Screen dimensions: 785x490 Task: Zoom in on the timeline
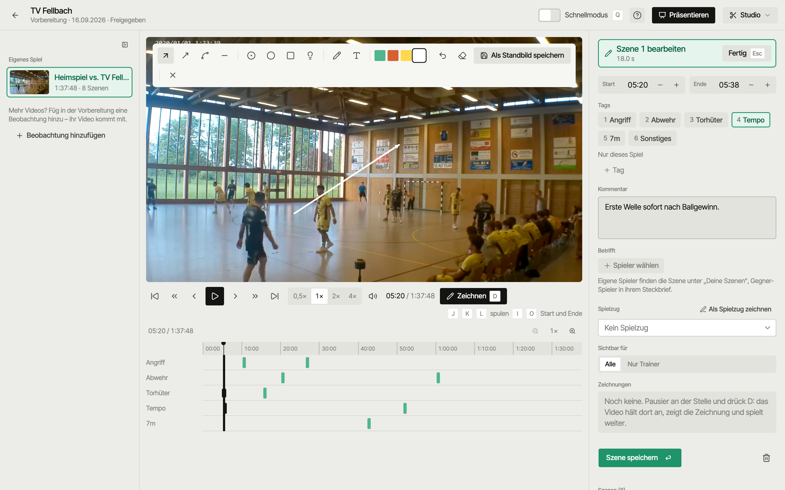click(x=572, y=331)
